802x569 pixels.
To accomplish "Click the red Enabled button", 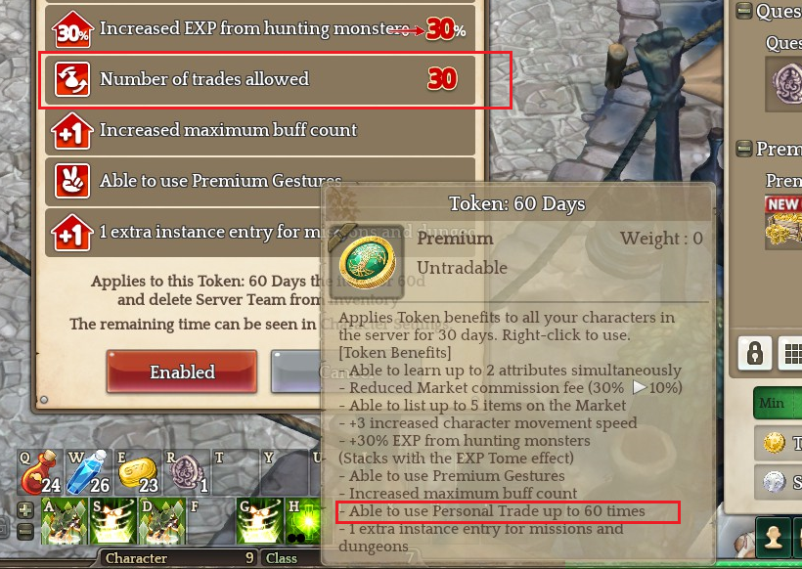I will pyautogui.click(x=182, y=372).
